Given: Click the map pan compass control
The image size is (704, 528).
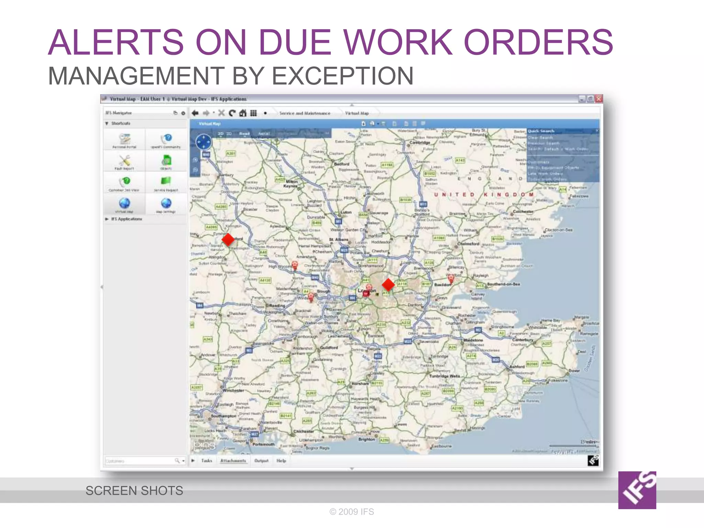Looking at the screenshot, I should (x=204, y=142).
